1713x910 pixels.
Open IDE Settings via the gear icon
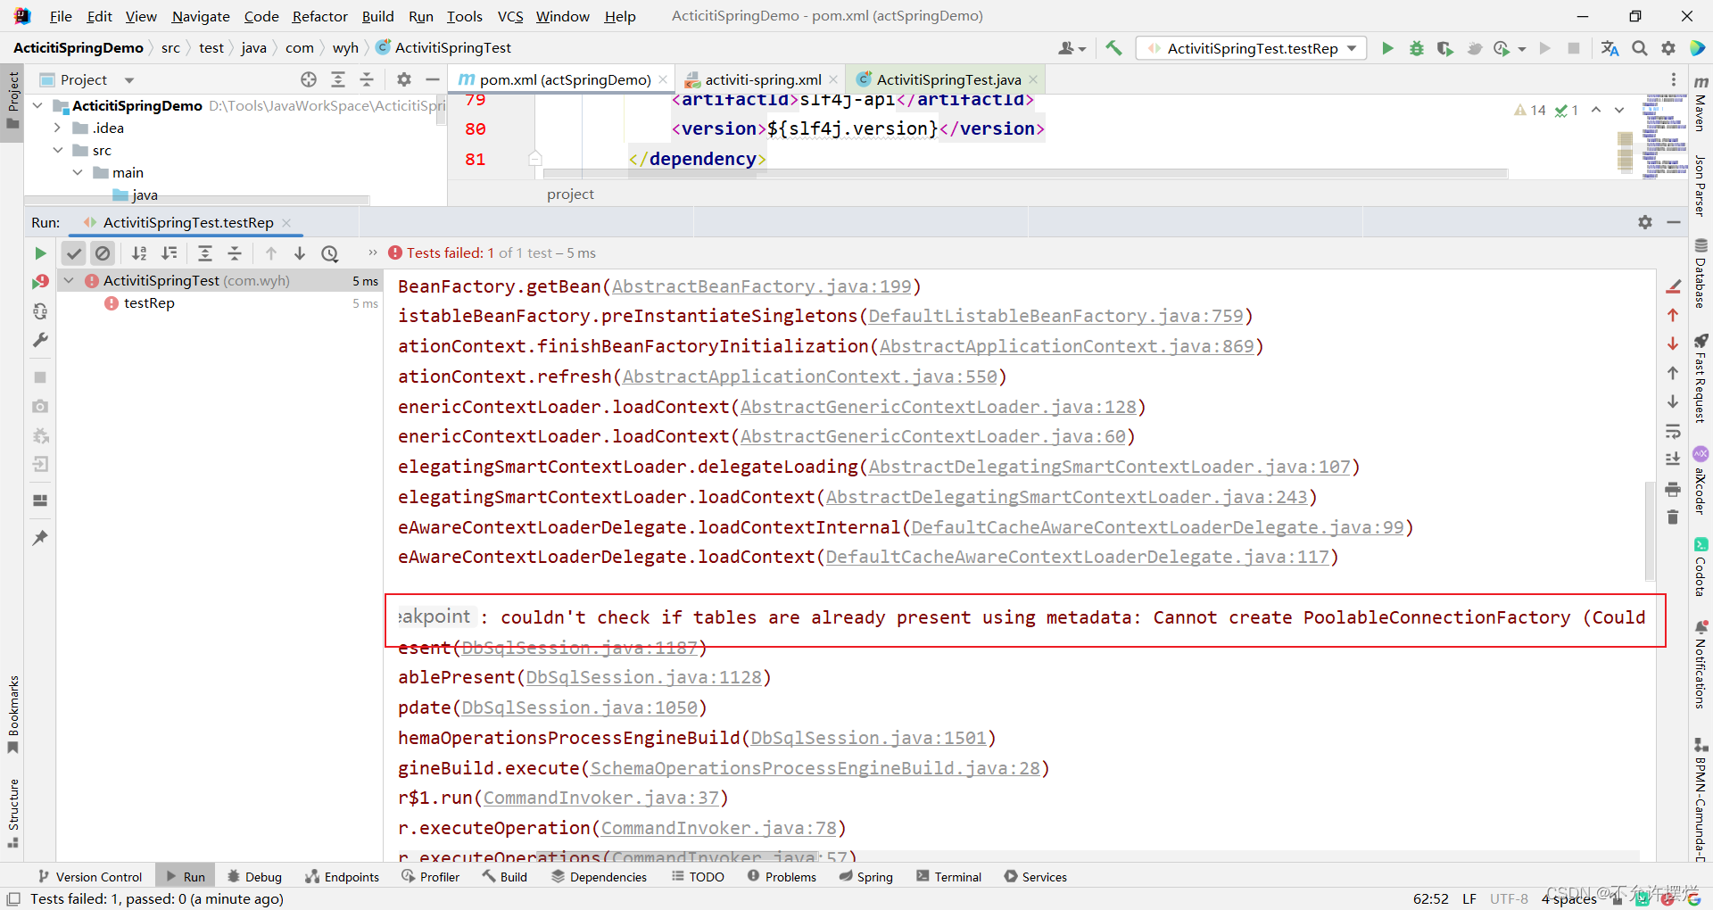[x=1668, y=48]
